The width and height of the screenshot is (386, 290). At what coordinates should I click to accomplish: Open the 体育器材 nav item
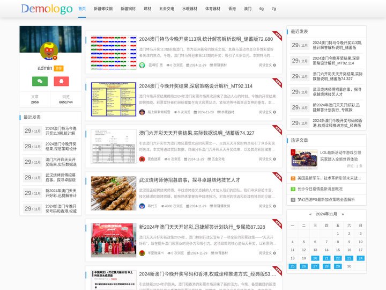click(x=213, y=9)
